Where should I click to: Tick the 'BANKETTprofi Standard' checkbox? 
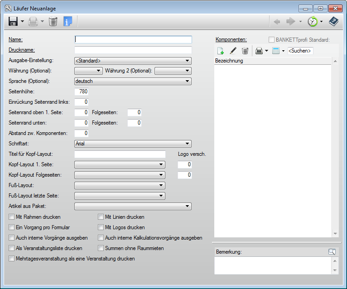(x=272, y=40)
